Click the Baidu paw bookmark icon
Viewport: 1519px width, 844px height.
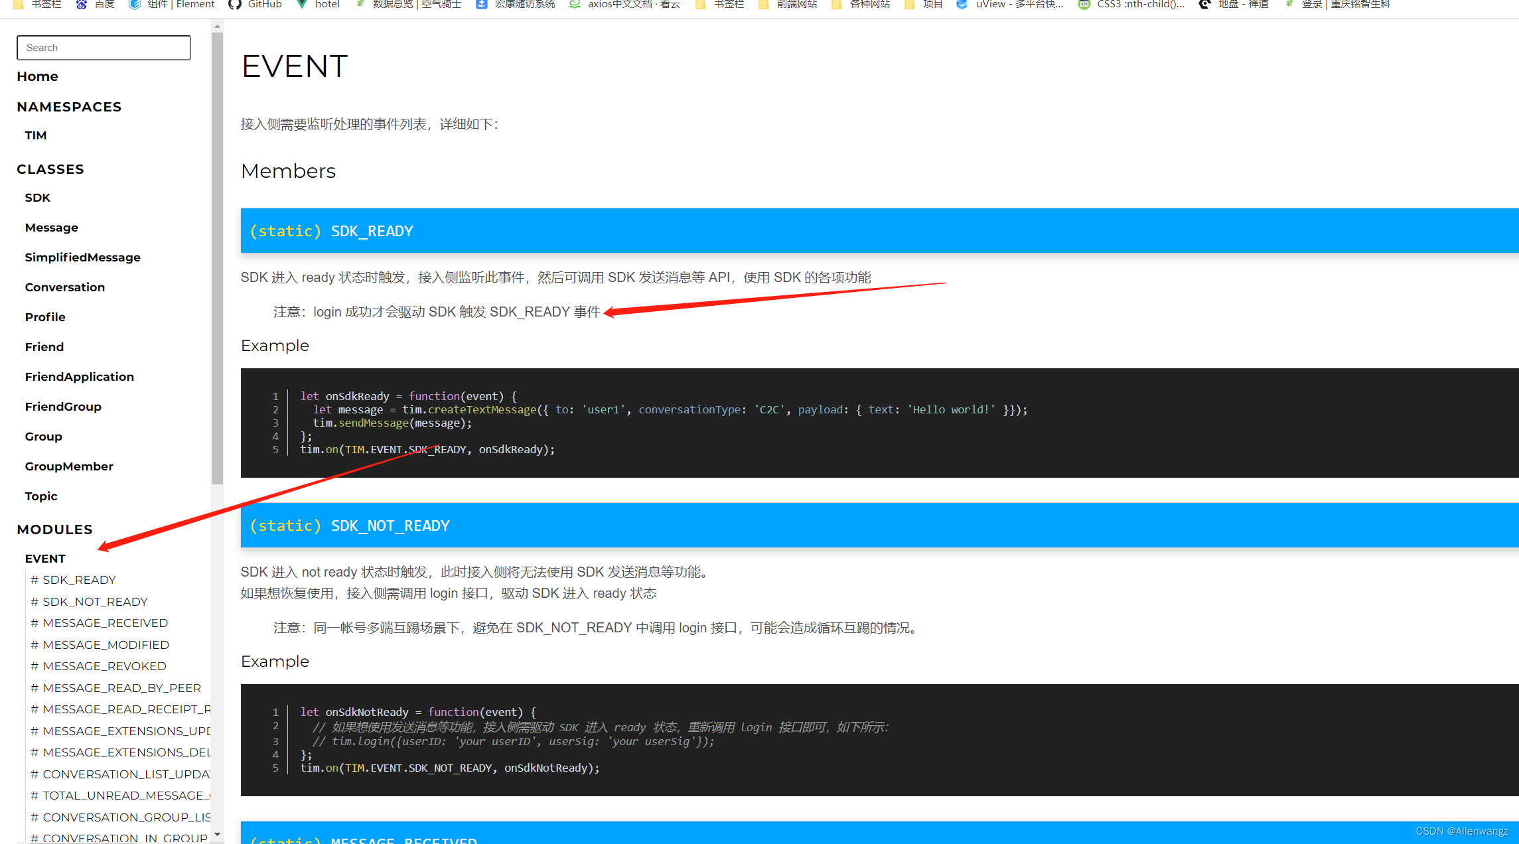pyautogui.click(x=82, y=4)
